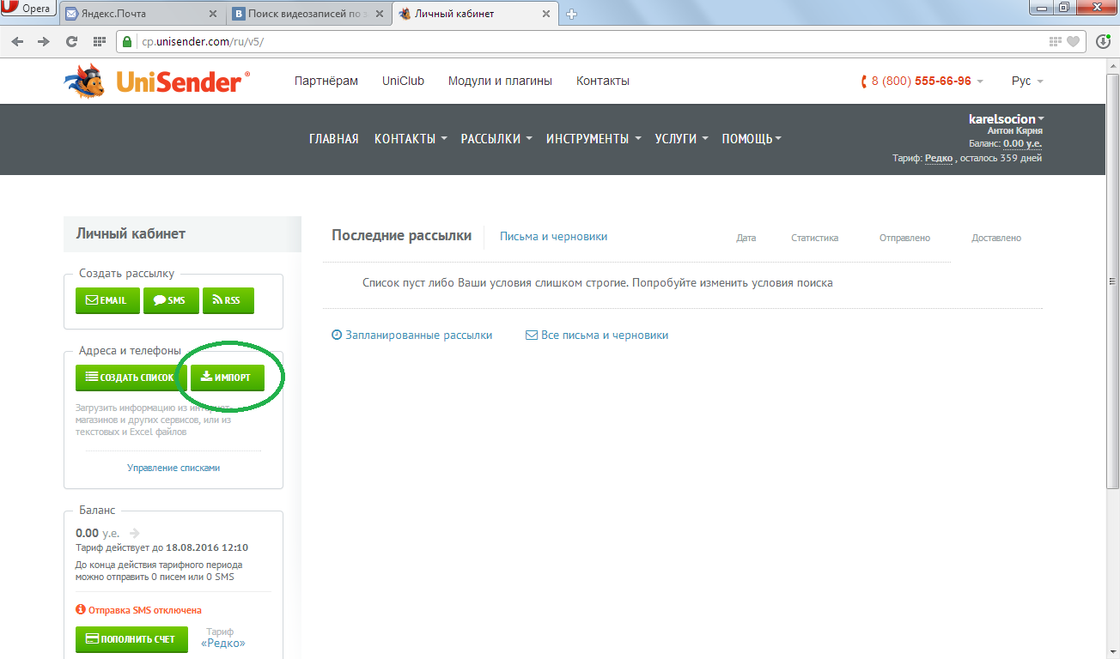
Task: Expand the КОНТАКТЫ main menu
Action: pos(411,139)
